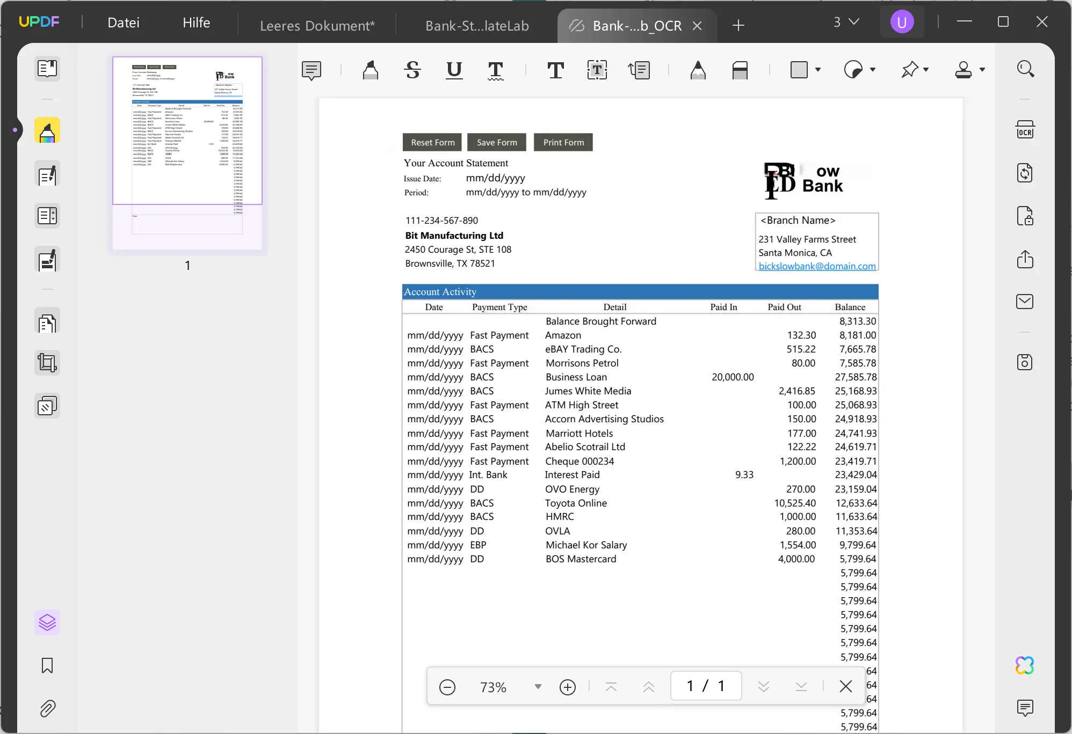Select the Layers panel icon in sidebar
Image resolution: width=1072 pixels, height=734 pixels.
click(46, 622)
